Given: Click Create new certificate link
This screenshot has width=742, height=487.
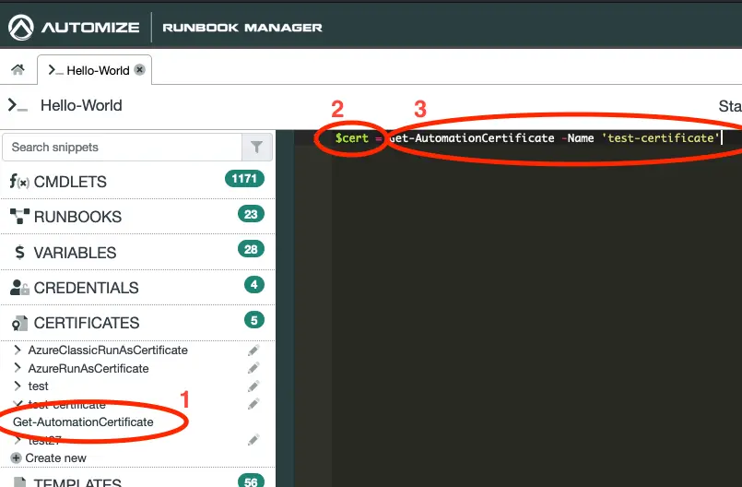Looking at the screenshot, I should coord(56,458).
